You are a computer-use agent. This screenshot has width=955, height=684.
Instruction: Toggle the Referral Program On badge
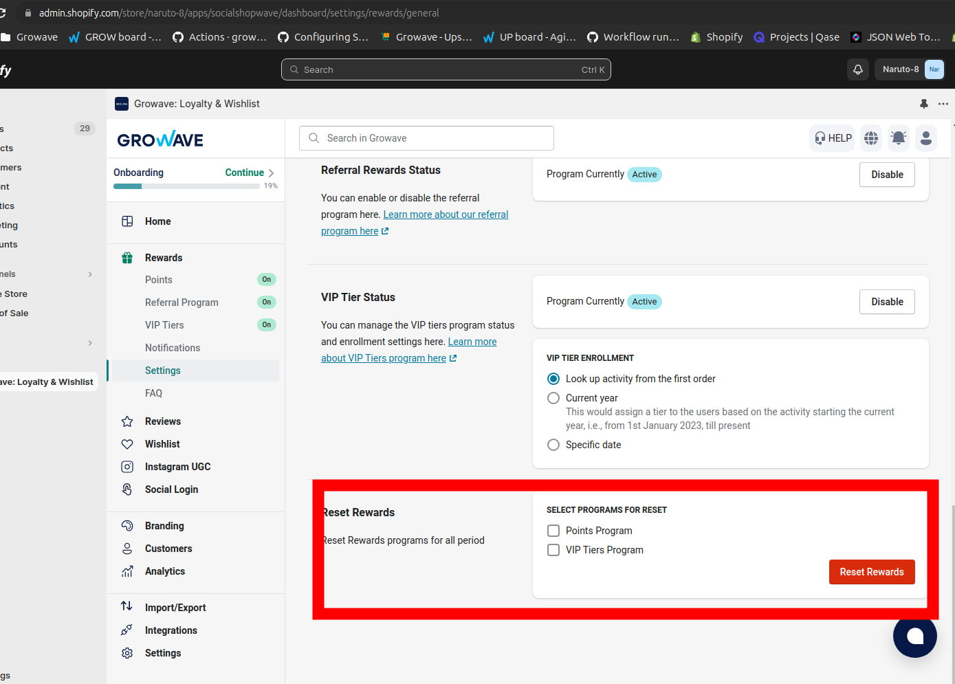point(267,302)
